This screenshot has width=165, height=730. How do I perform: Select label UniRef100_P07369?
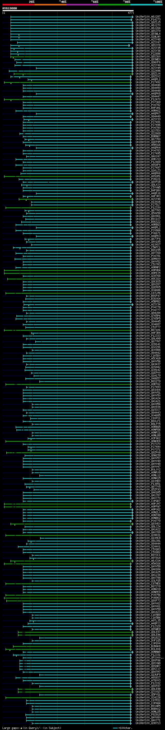coord(148,102)
